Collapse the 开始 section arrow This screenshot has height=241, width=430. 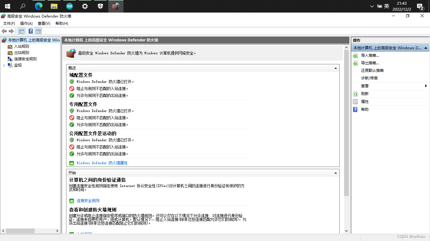point(336,173)
